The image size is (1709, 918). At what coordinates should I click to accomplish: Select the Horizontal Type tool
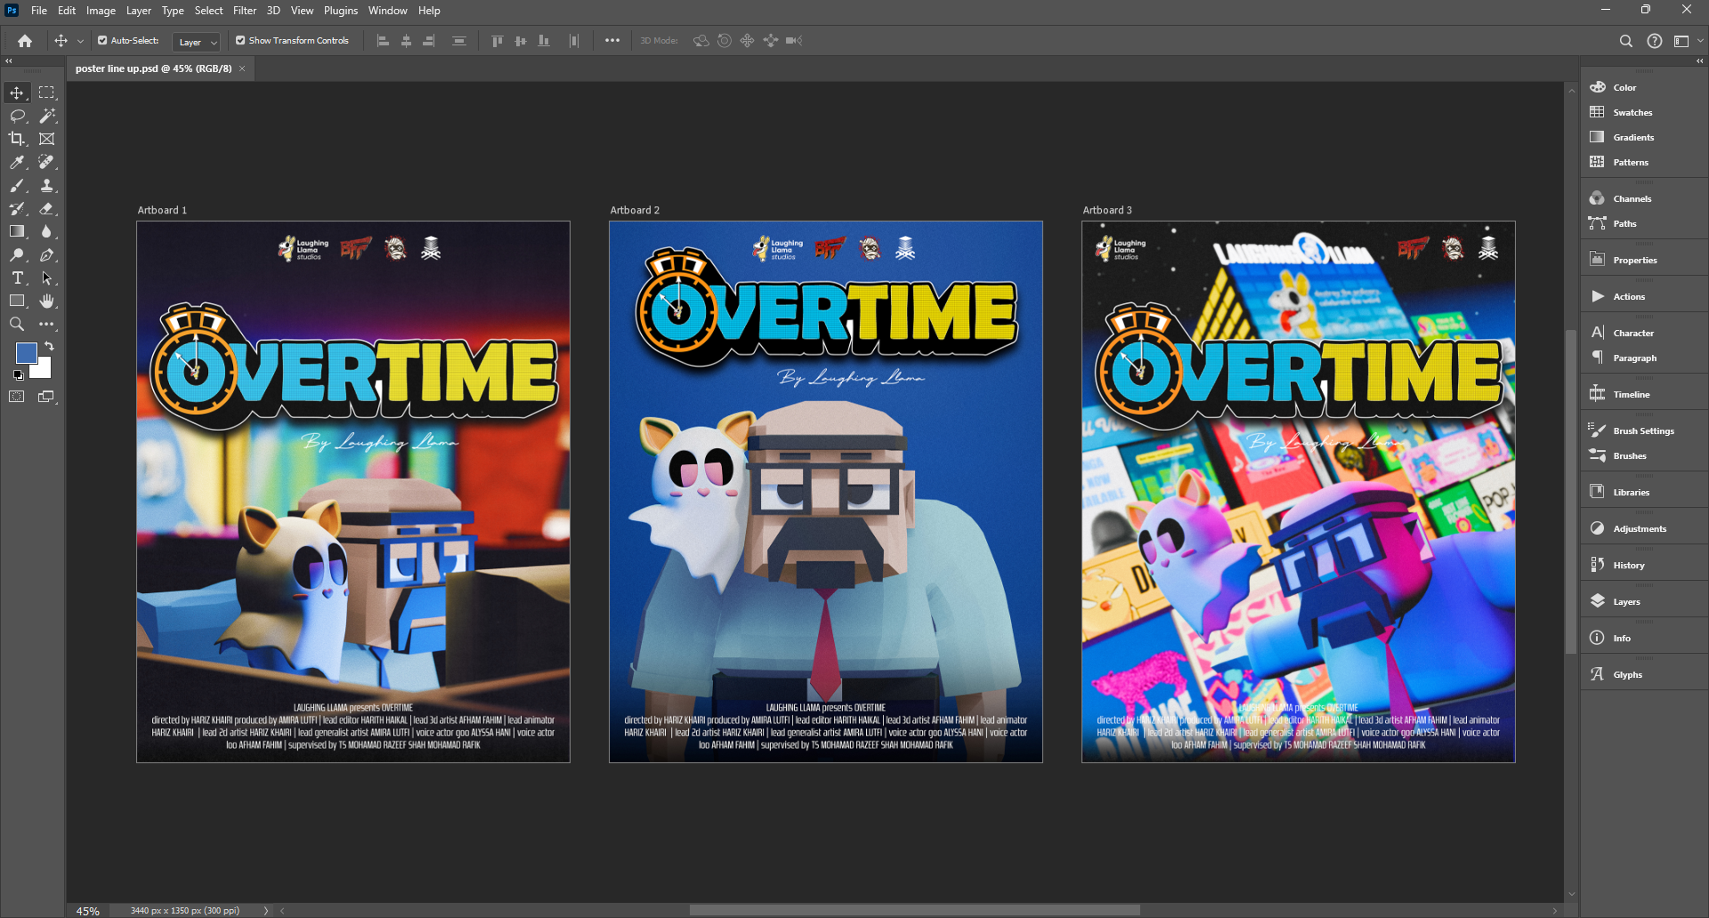click(17, 278)
